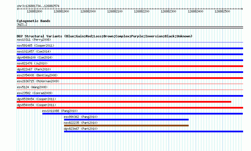Click the 3q21.2 band label
Viewport: 251px width, 151px height.
pyautogui.click(x=22, y=24)
